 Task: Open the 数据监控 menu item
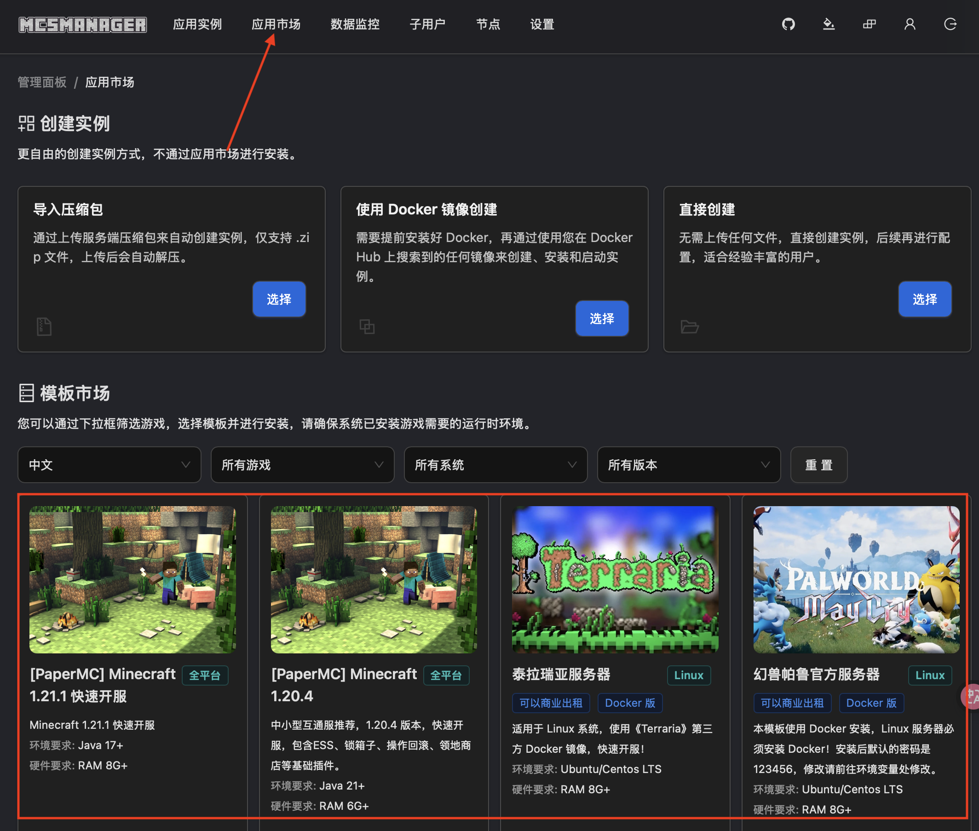click(x=355, y=24)
